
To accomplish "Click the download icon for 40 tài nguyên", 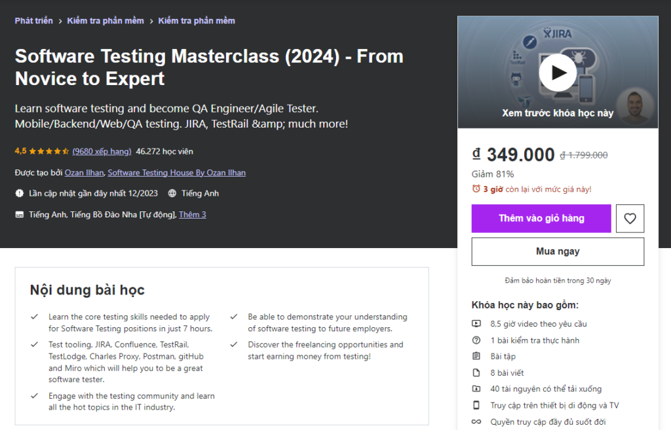I will pyautogui.click(x=476, y=389).
